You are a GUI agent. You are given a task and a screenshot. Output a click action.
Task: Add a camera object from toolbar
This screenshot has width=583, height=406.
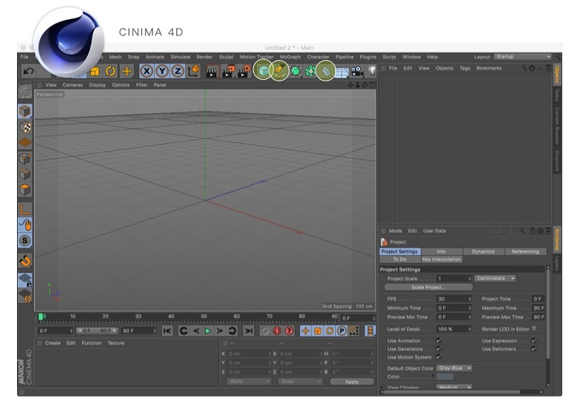(x=357, y=71)
